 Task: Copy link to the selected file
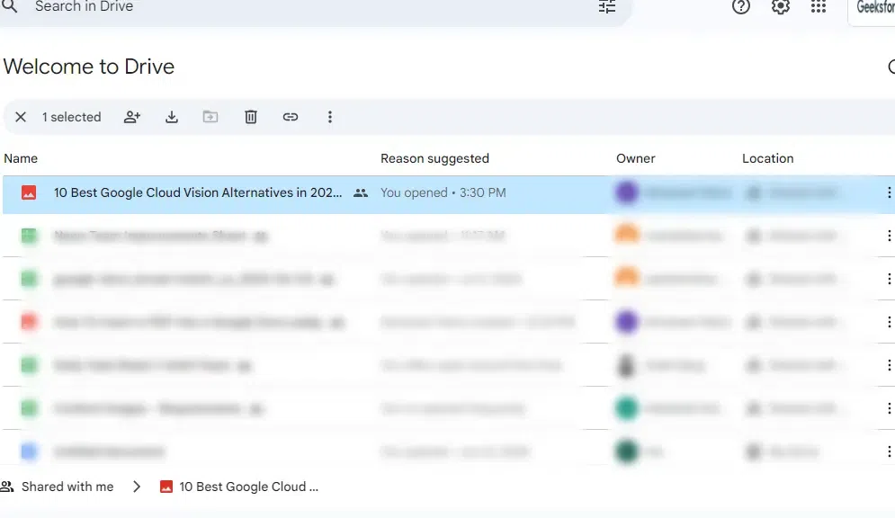(x=290, y=117)
